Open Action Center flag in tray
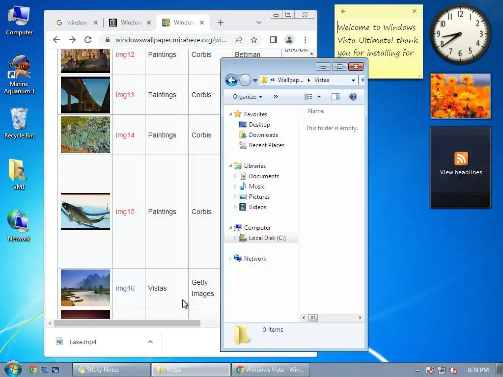503x377 pixels. tap(429, 370)
